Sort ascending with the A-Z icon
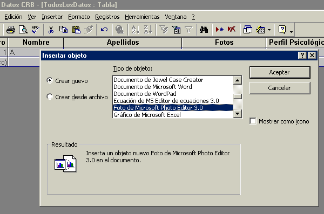 [x=136, y=30]
